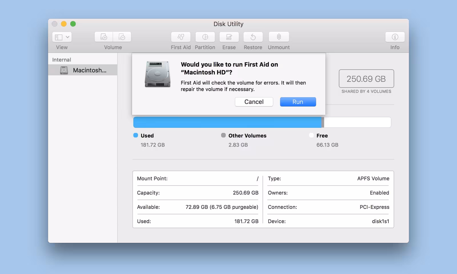Image resolution: width=457 pixels, height=274 pixels.
Task: Select the Erase toolbar icon
Action: (229, 37)
